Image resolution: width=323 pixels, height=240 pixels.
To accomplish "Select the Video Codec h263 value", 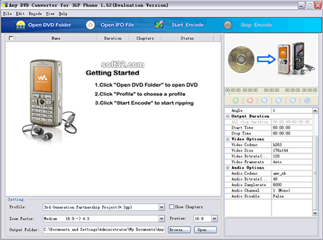I will pyautogui.click(x=292, y=145).
